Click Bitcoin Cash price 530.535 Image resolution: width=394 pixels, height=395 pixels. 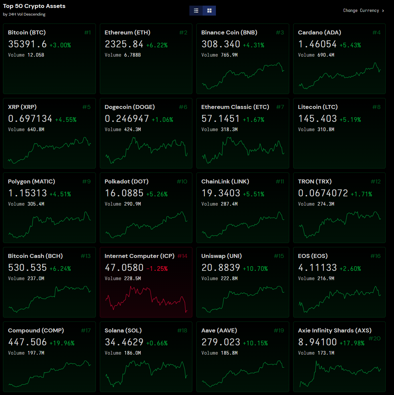(28, 268)
